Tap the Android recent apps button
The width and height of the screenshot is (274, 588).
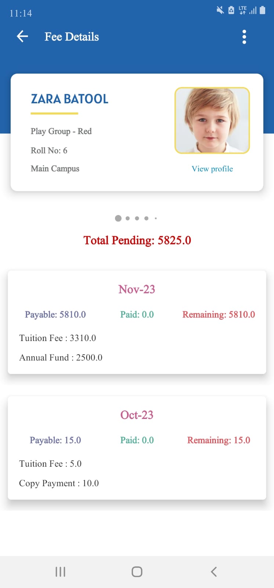(60, 572)
